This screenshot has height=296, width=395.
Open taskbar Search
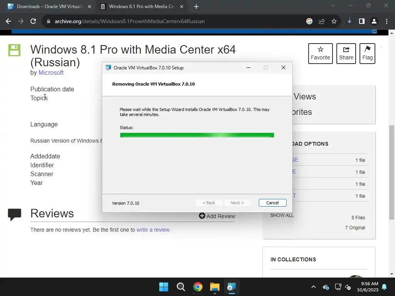181,287
